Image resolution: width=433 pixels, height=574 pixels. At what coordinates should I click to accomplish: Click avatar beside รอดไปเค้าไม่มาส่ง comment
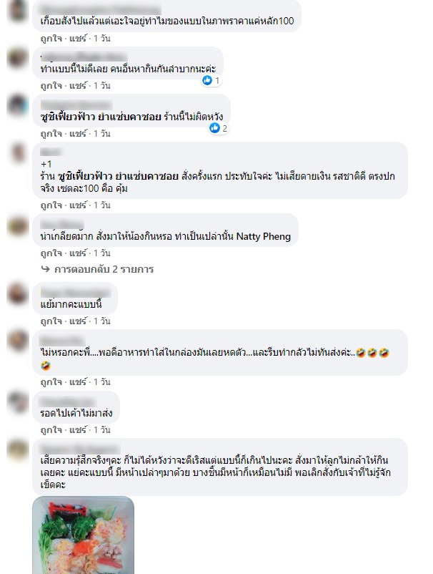[18, 402]
